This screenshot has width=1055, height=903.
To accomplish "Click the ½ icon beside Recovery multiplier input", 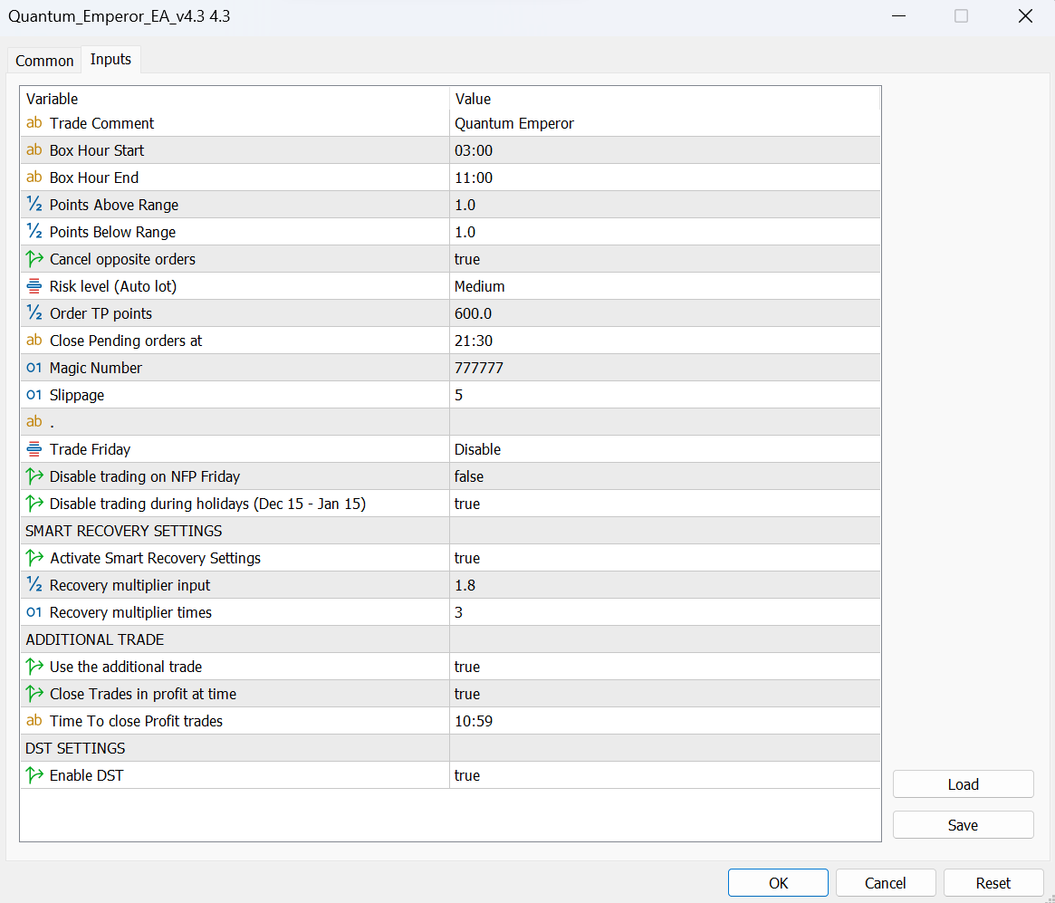I will click(x=34, y=585).
